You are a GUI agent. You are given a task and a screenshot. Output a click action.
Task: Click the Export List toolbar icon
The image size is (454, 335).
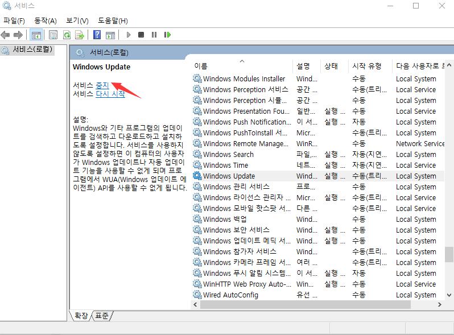click(80, 35)
